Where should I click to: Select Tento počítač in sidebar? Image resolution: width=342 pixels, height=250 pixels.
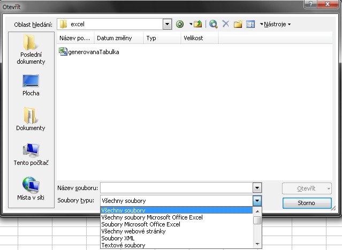[31, 154]
